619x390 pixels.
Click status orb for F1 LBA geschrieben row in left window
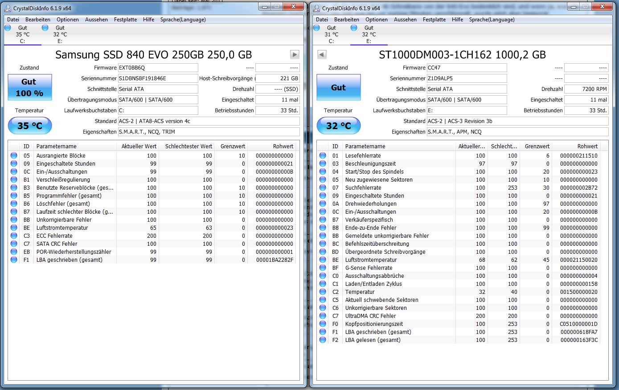pos(14,260)
